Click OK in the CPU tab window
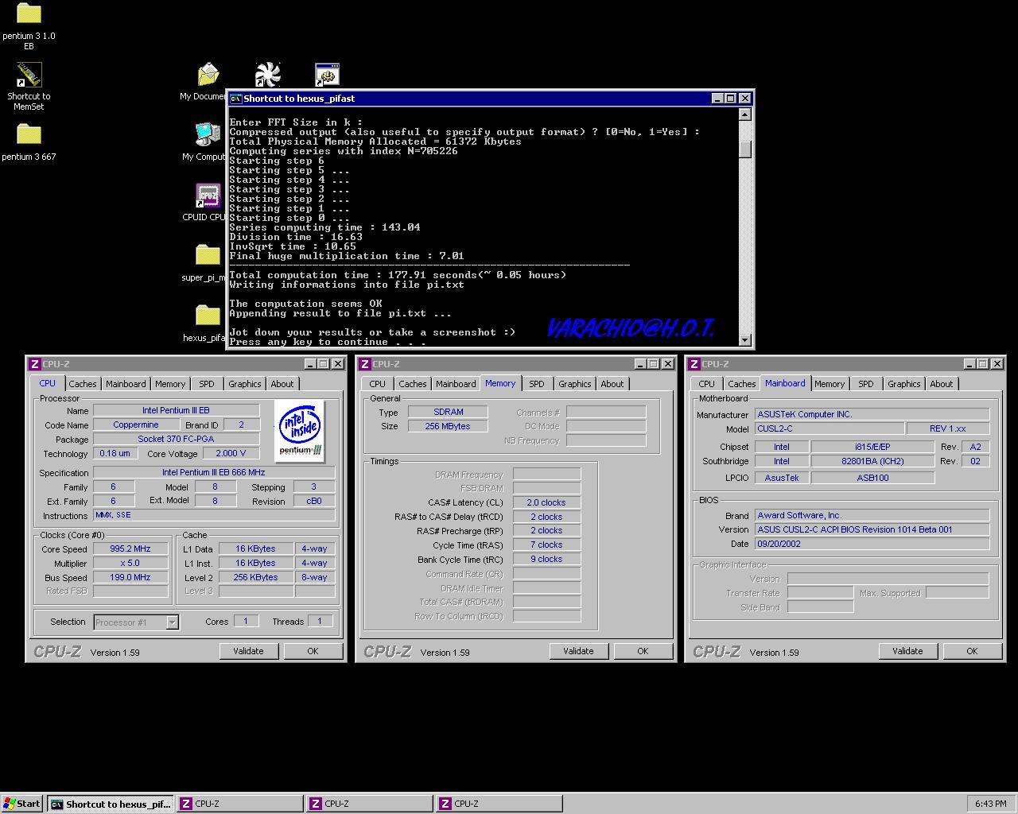This screenshot has height=814, width=1018. click(x=313, y=651)
